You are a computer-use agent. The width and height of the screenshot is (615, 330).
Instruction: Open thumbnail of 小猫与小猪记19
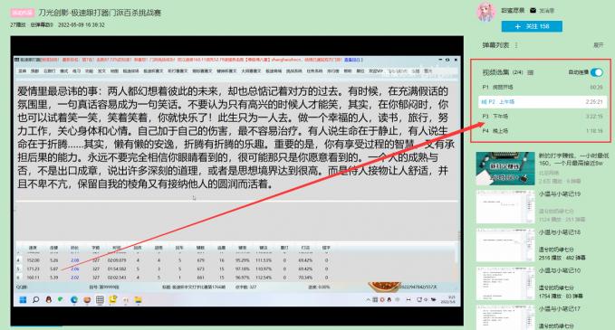pyautogui.click(x=505, y=207)
